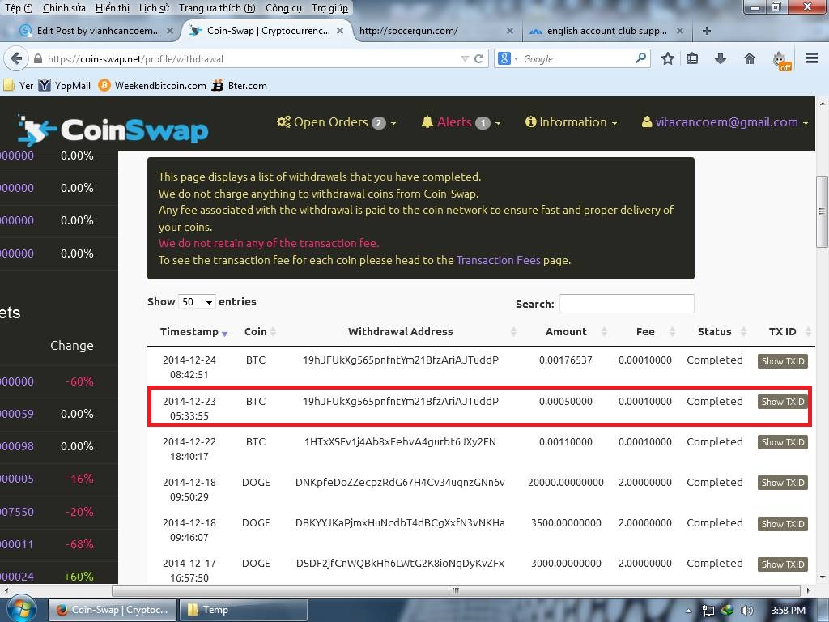The image size is (829, 622).
Task: Open the URL history dropdown arrow
Action: coord(465,58)
